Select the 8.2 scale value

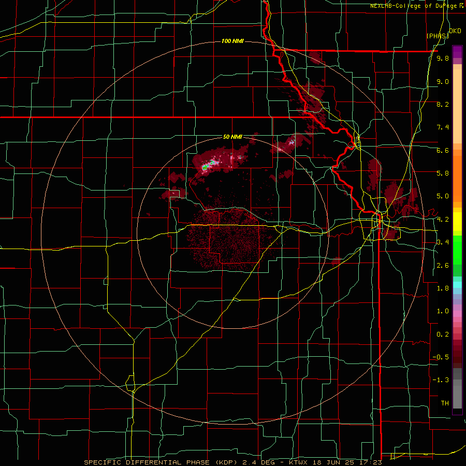[x=443, y=104]
